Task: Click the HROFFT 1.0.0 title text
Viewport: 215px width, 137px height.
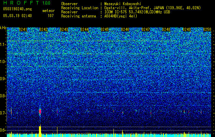Action: pos(27,3)
